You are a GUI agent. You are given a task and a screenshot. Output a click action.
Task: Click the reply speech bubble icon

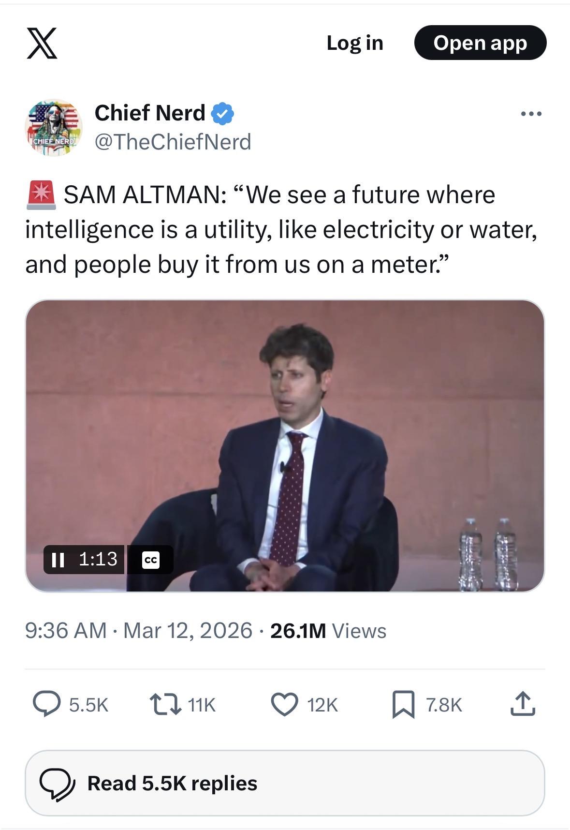[46, 704]
